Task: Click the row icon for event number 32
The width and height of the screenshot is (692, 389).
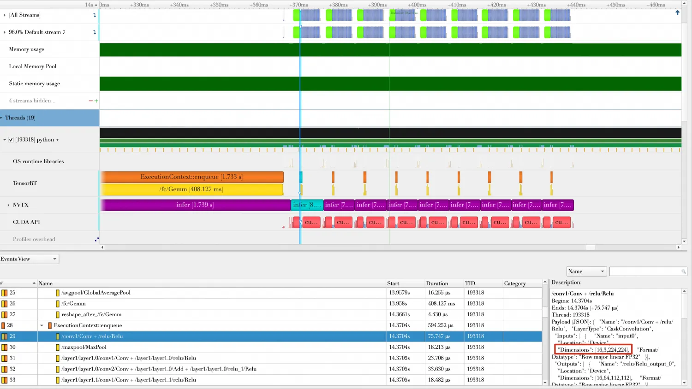Action: pyautogui.click(x=4, y=369)
